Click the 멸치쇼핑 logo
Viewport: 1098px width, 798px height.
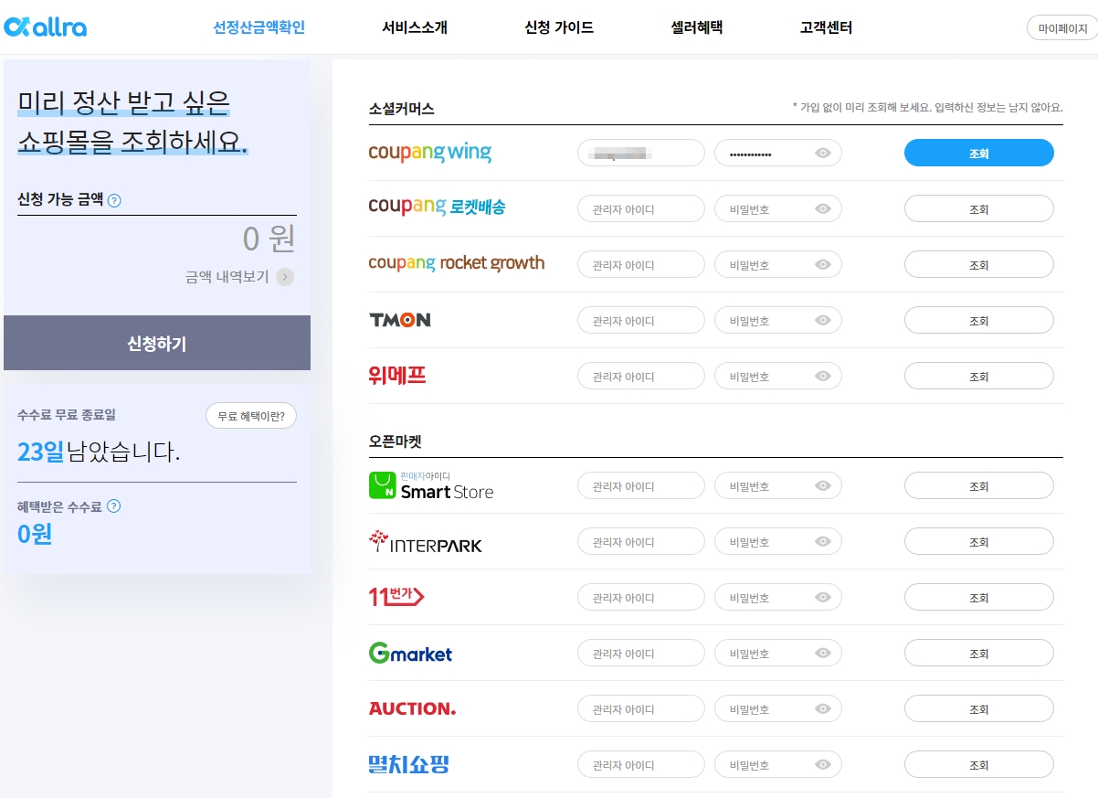pyautogui.click(x=408, y=764)
